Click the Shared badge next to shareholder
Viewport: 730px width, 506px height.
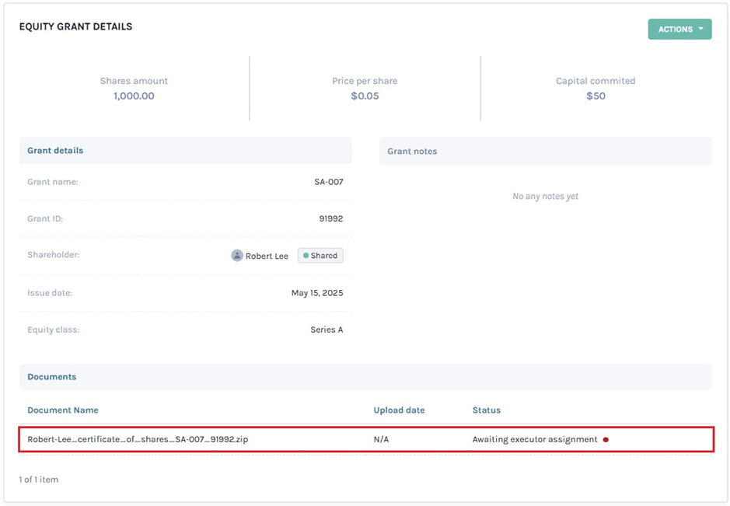point(320,256)
